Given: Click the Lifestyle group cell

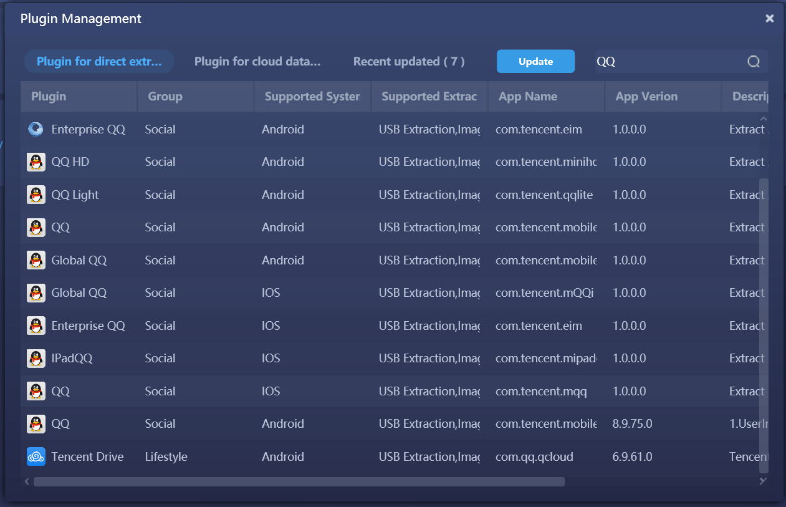Looking at the screenshot, I should (166, 456).
